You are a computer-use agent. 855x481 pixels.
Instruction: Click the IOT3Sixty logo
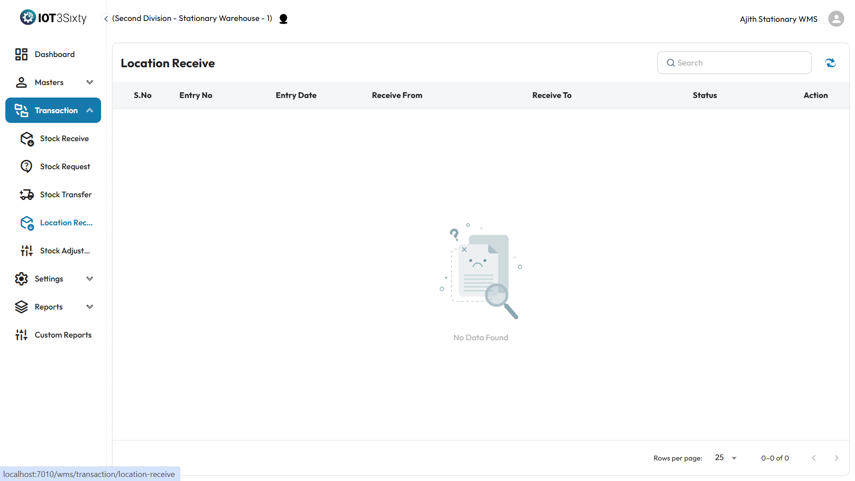(53, 18)
